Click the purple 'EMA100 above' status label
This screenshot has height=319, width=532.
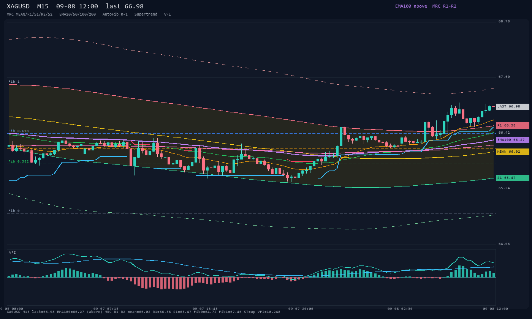[x=411, y=6]
